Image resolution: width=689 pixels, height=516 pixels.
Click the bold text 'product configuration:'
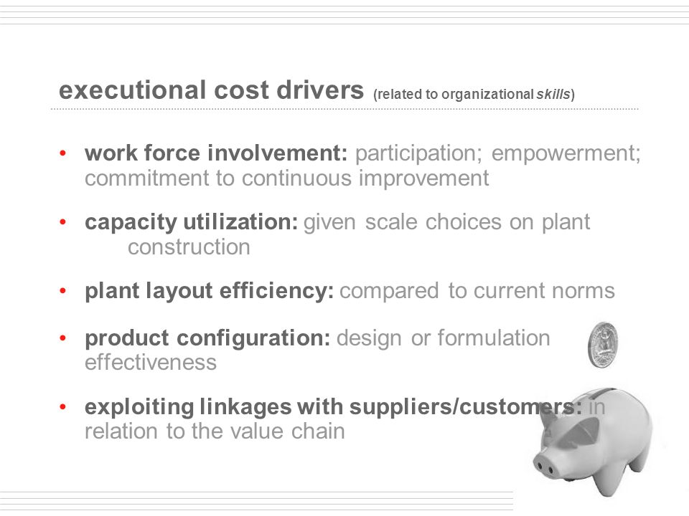[207, 338]
